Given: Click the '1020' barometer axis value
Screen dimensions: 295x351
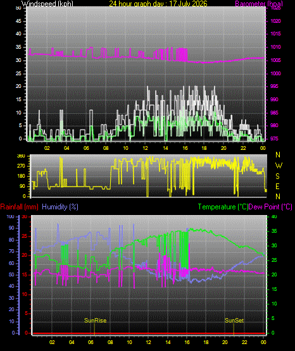Looking at the screenshot, I should [x=276, y=21].
